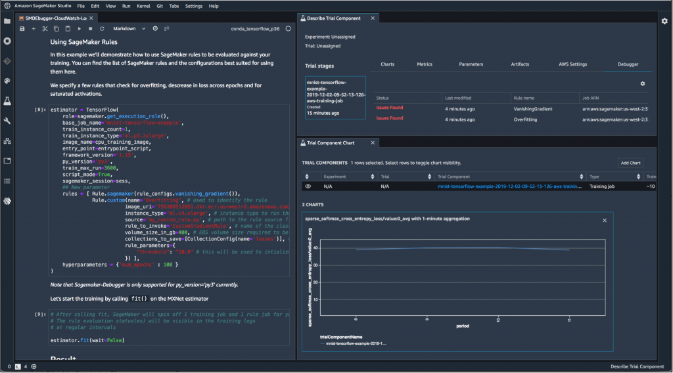Switch to the Artifacts tab
The height and width of the screenshot is (373, 673).
520,64
